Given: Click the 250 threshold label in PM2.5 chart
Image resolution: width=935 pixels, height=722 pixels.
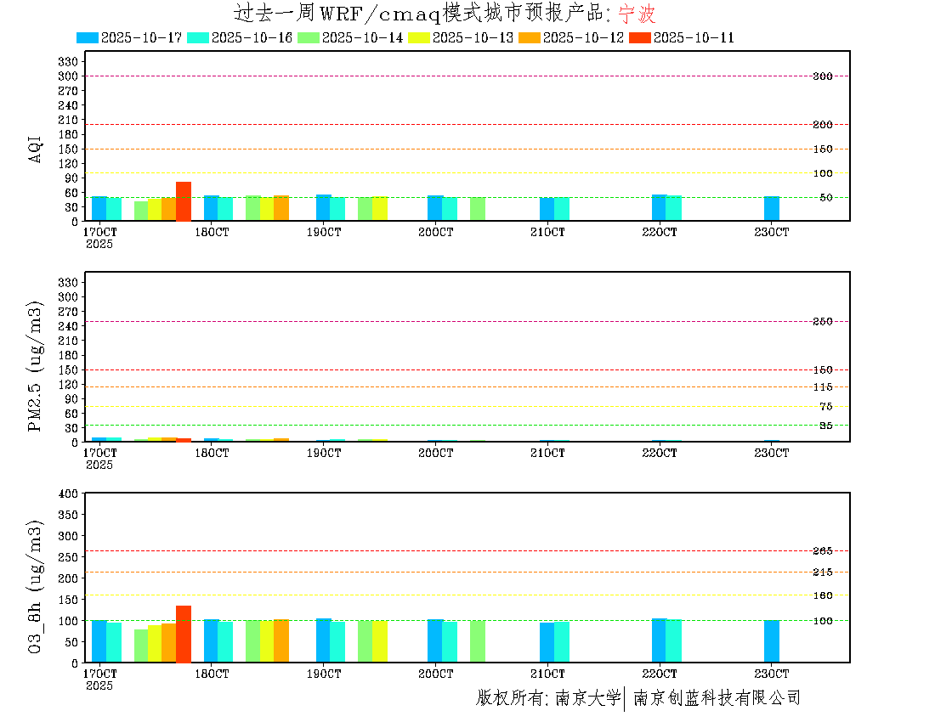Looking at the screenshot, I should pos(822,322).
